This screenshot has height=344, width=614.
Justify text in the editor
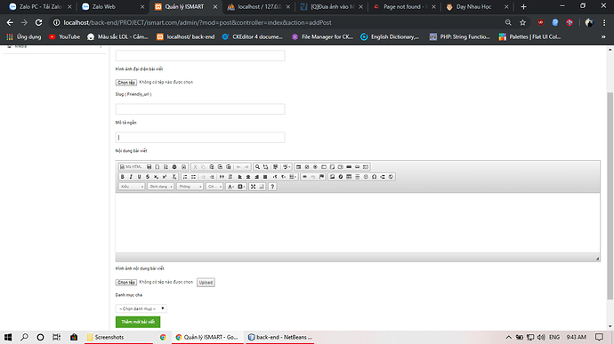(x=265, y=177)
